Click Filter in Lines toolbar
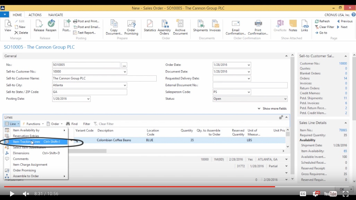 (87, 124)
